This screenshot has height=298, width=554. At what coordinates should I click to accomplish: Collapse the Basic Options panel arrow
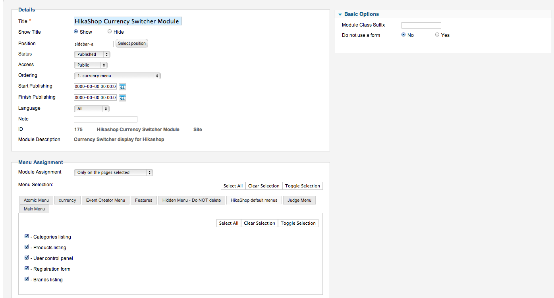click(340, 15)
